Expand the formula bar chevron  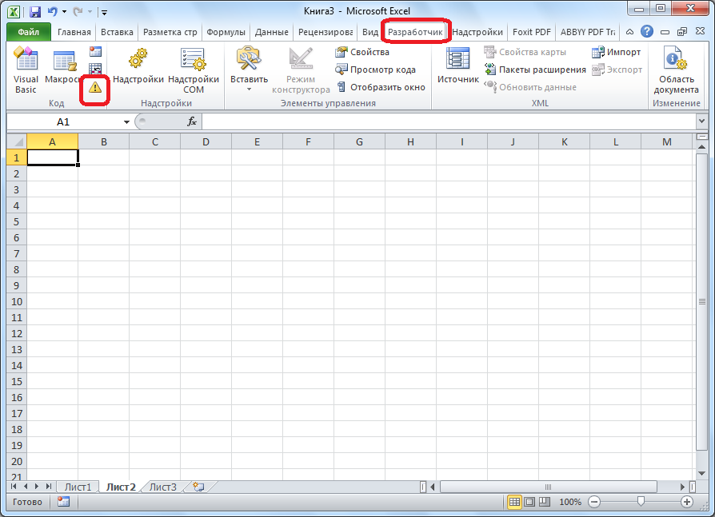pyautogui.click(x=701, y=121)
